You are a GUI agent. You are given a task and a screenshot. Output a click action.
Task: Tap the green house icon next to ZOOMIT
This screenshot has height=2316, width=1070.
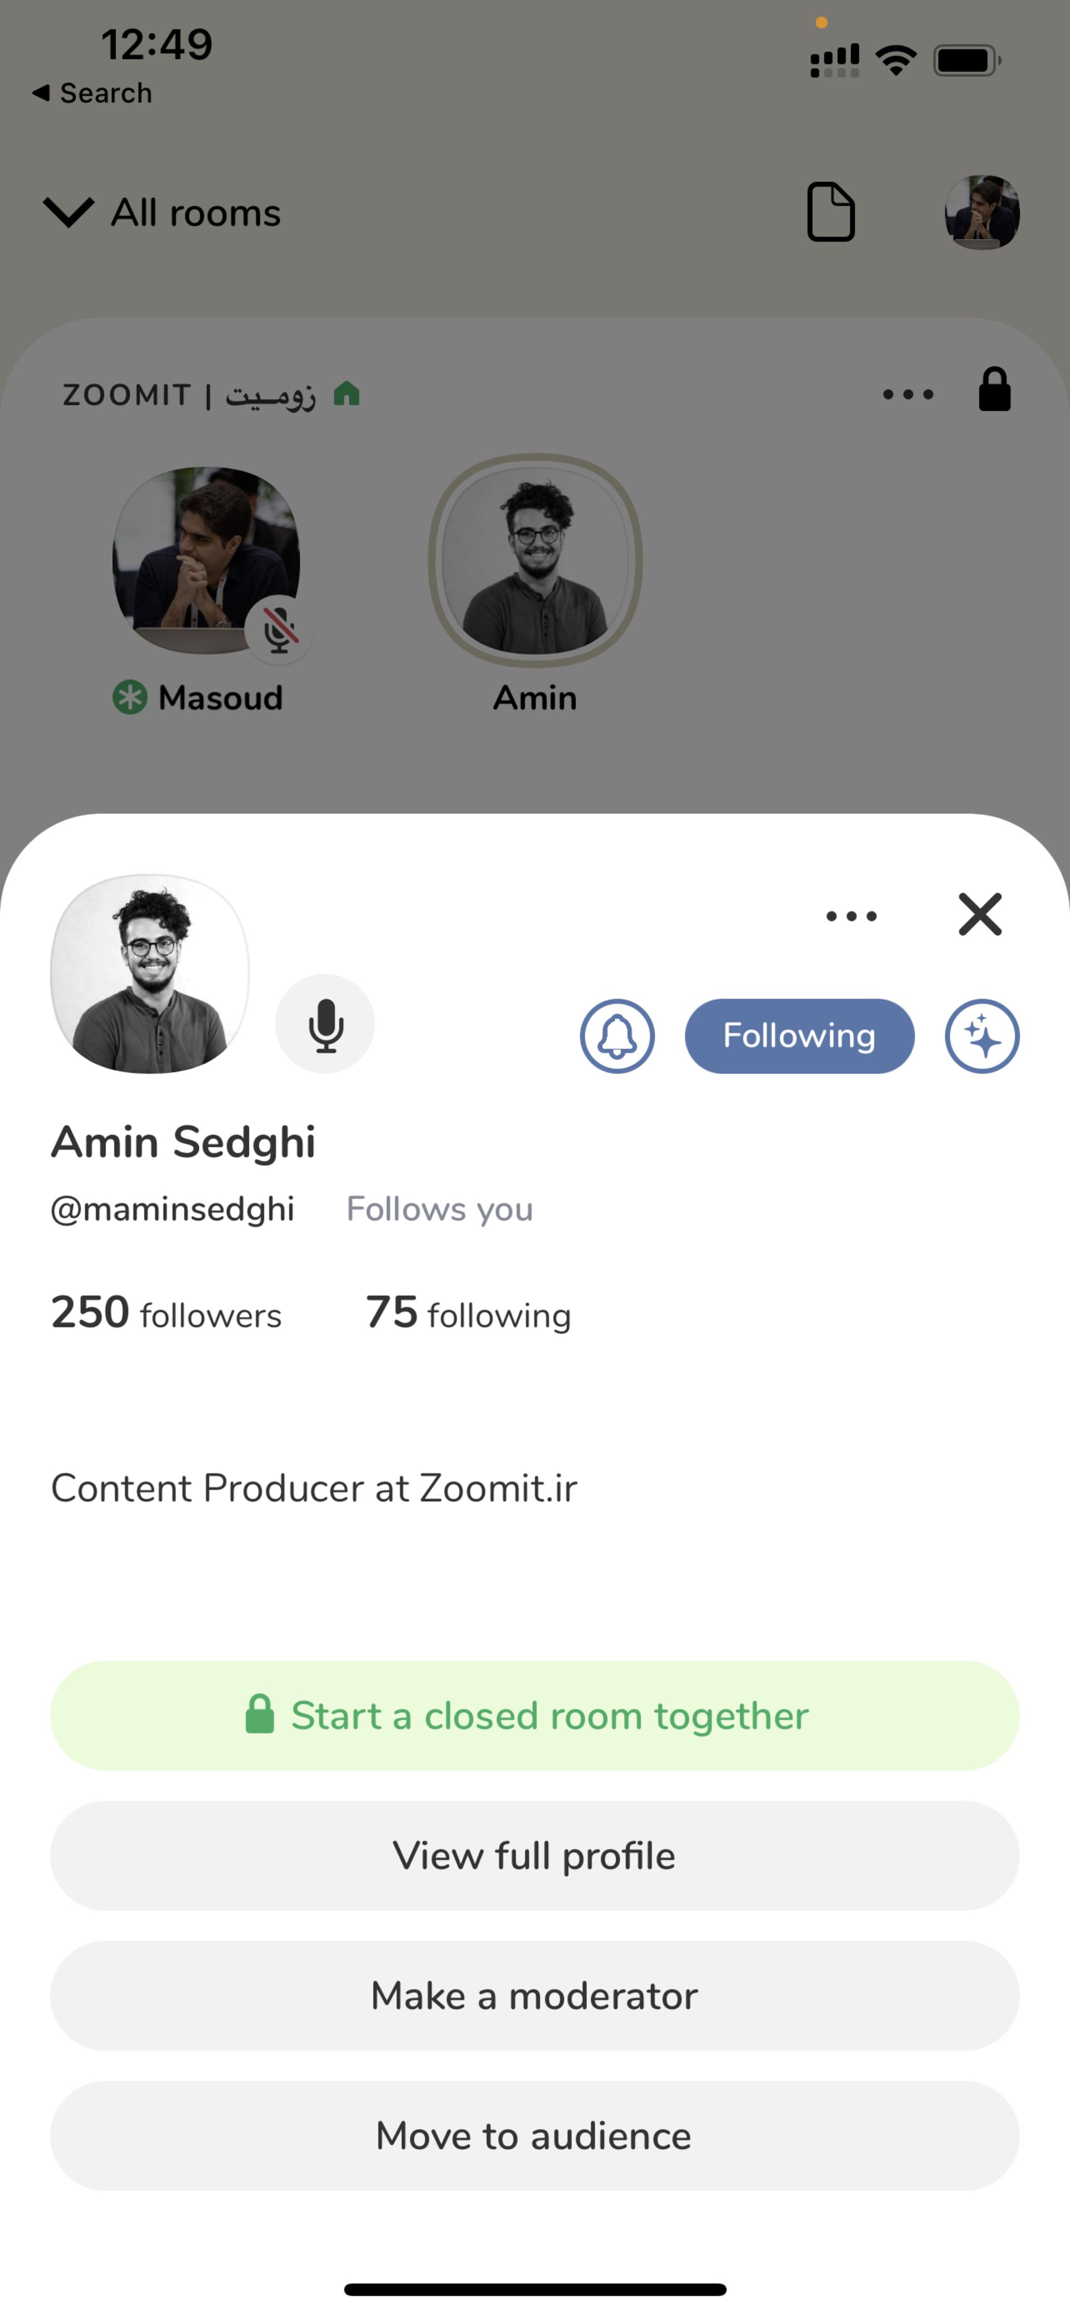[x=347, y=393]
